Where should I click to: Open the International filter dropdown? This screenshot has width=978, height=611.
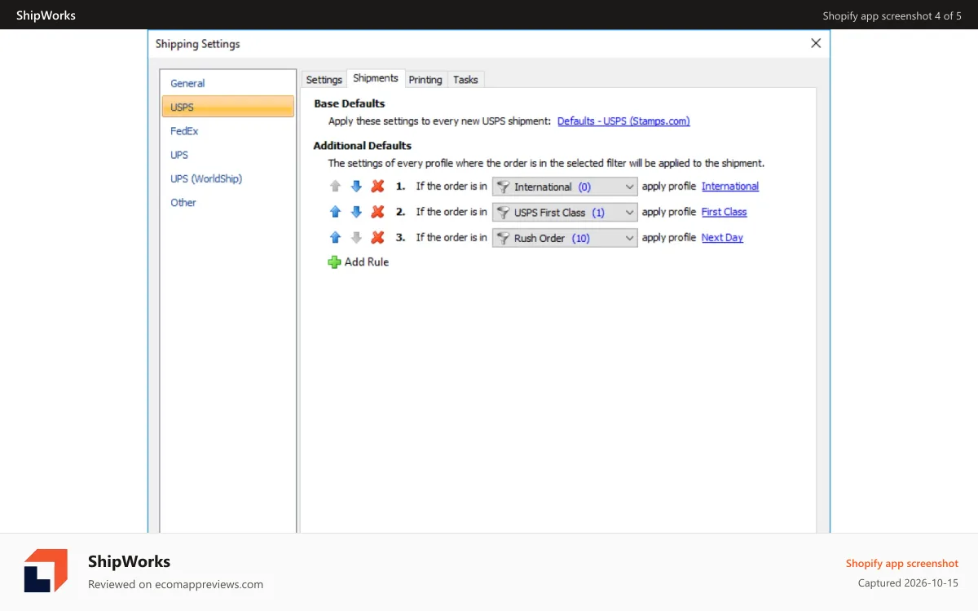click(x=565, y=187)
